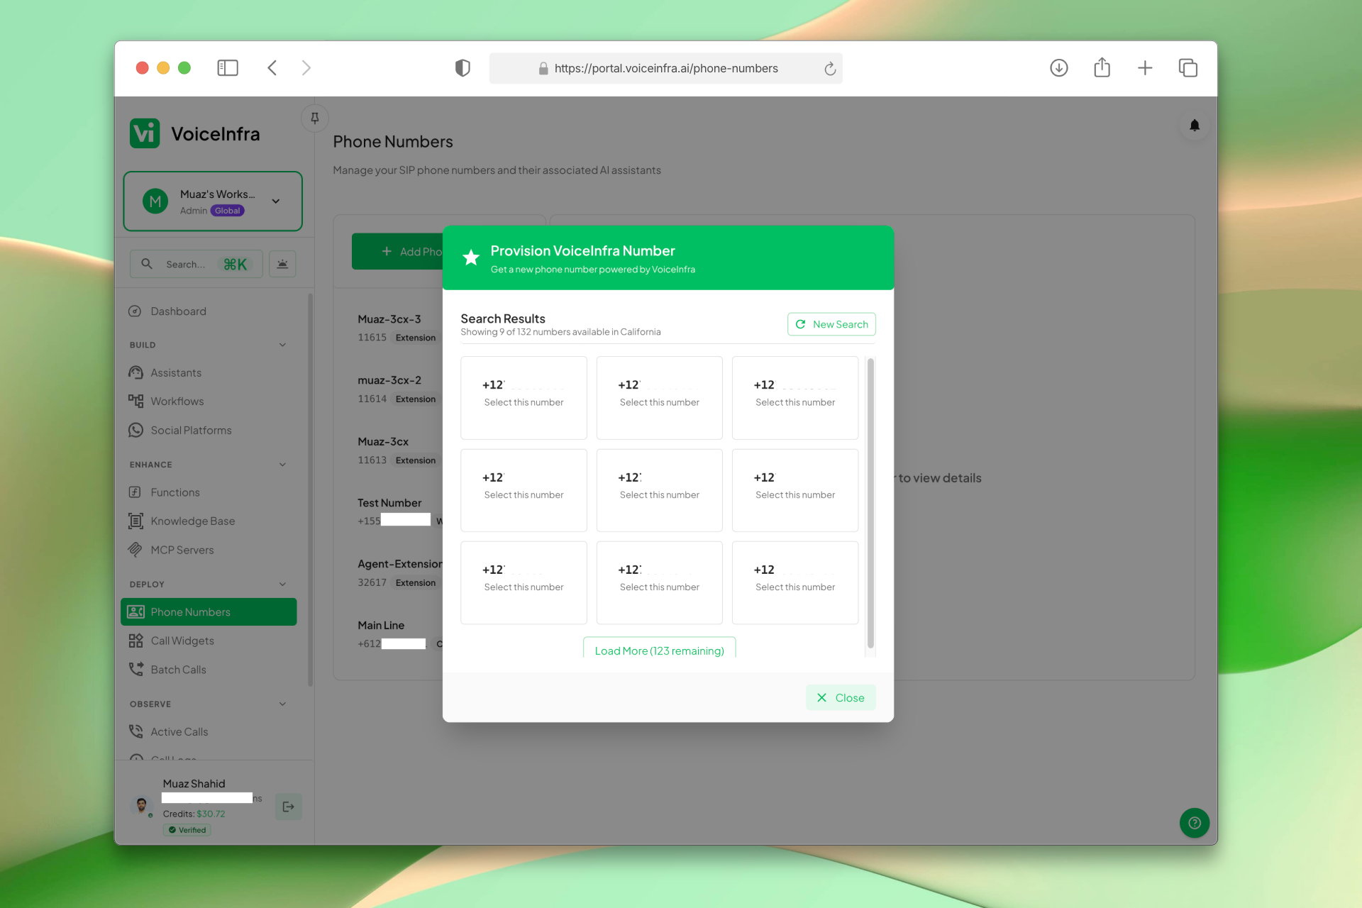Go back with the Safari back arrow
This screenshot has width=1362, height=908.
[x=272, y=68]
